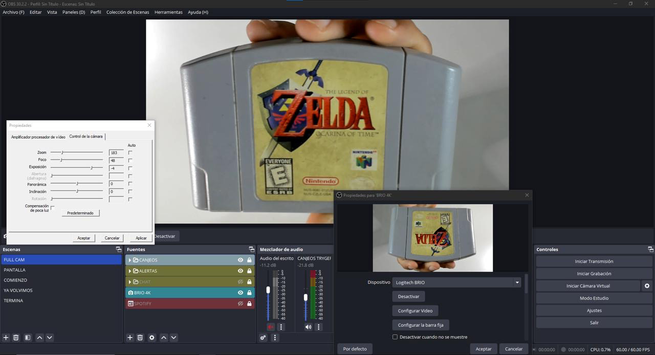
Task: Open the Editar menu
Action: pyautogui.click(x=35, y=12)
